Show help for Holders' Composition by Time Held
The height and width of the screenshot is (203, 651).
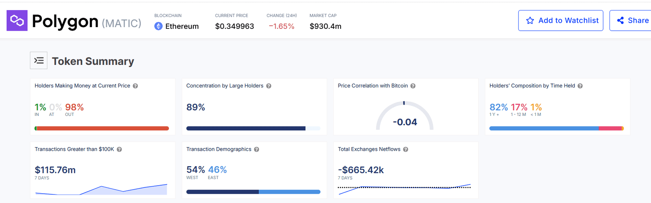coord(580,86)
